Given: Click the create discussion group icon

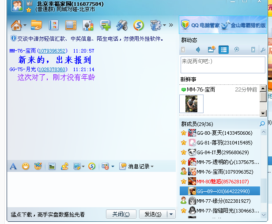Looking at the screenshot, I should [x=105, y=25].
